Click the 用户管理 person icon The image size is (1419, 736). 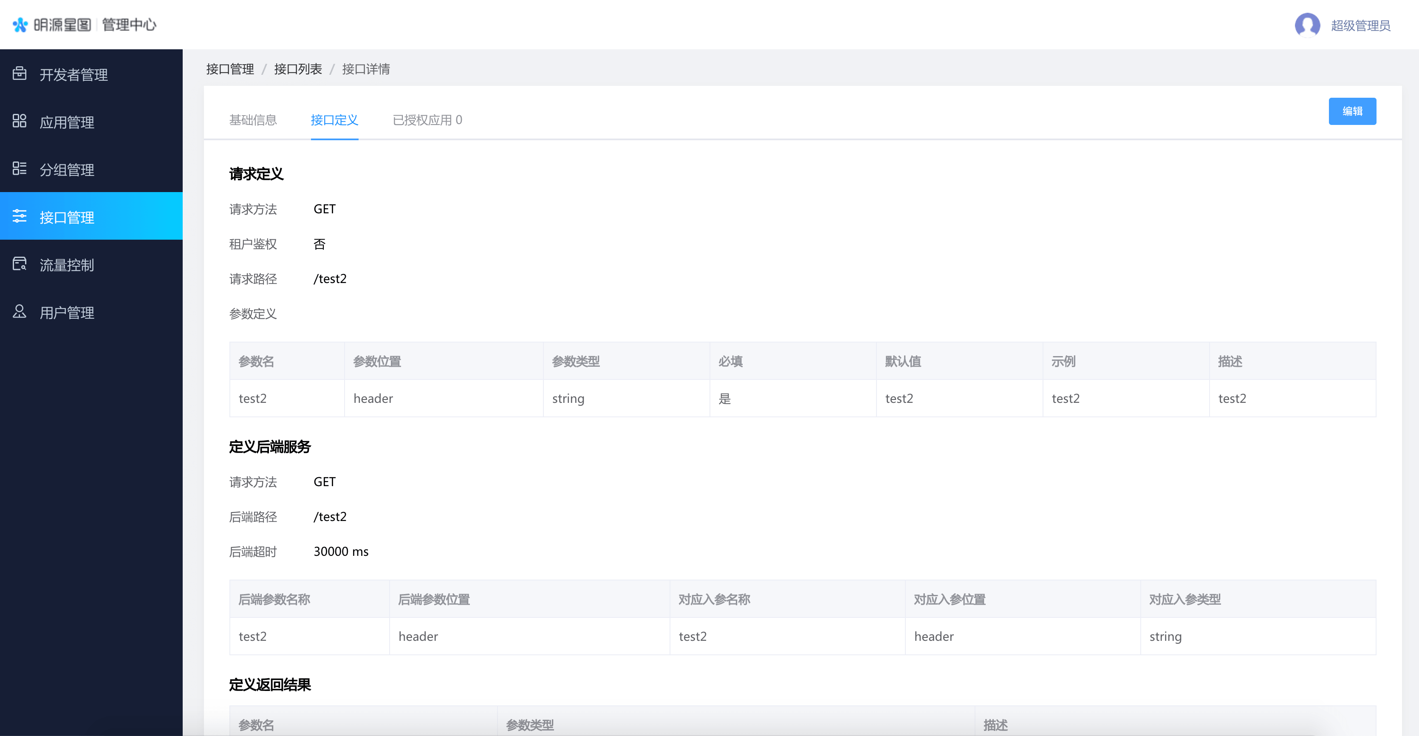pos(19,311)
